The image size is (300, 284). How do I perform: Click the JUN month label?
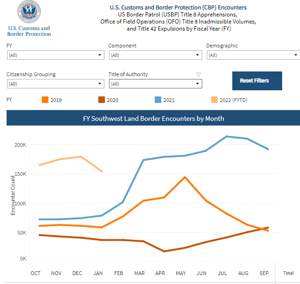click(201, 273)
